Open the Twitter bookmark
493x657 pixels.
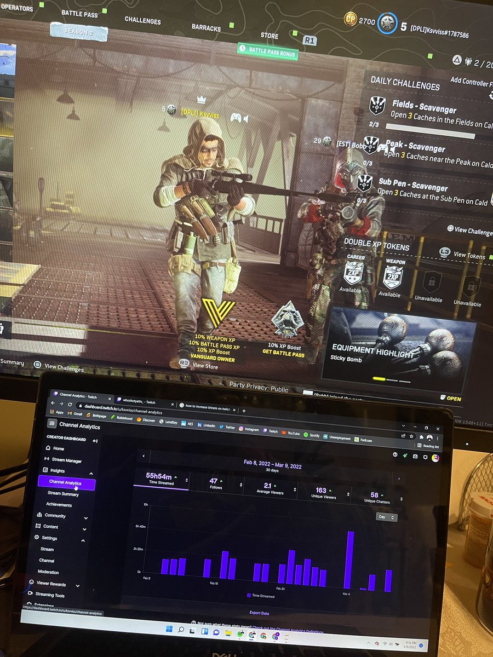pos(227,427)
